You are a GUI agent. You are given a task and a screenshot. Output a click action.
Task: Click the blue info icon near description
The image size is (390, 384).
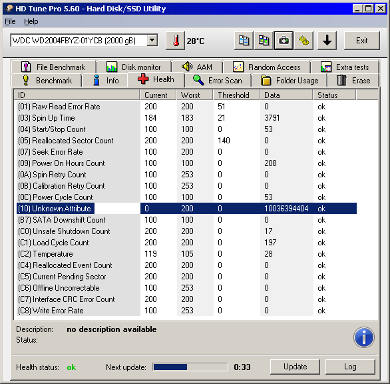click(x=363, y=337)
